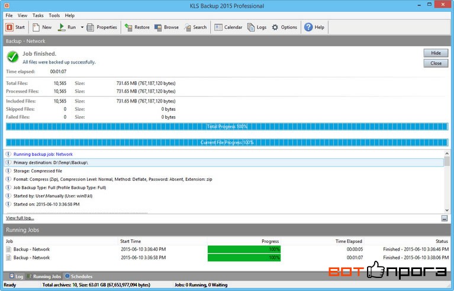Viewport: 454px width, 291px height.
Task: Run the backup job via the Run icon
Action: 62,27
